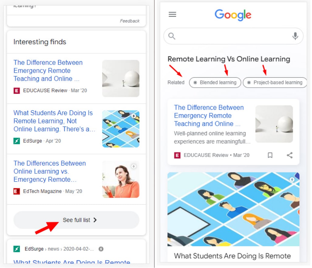
Task: Open 'The Differences Between Online Learning vs.' link
Action: click(50, 172)
